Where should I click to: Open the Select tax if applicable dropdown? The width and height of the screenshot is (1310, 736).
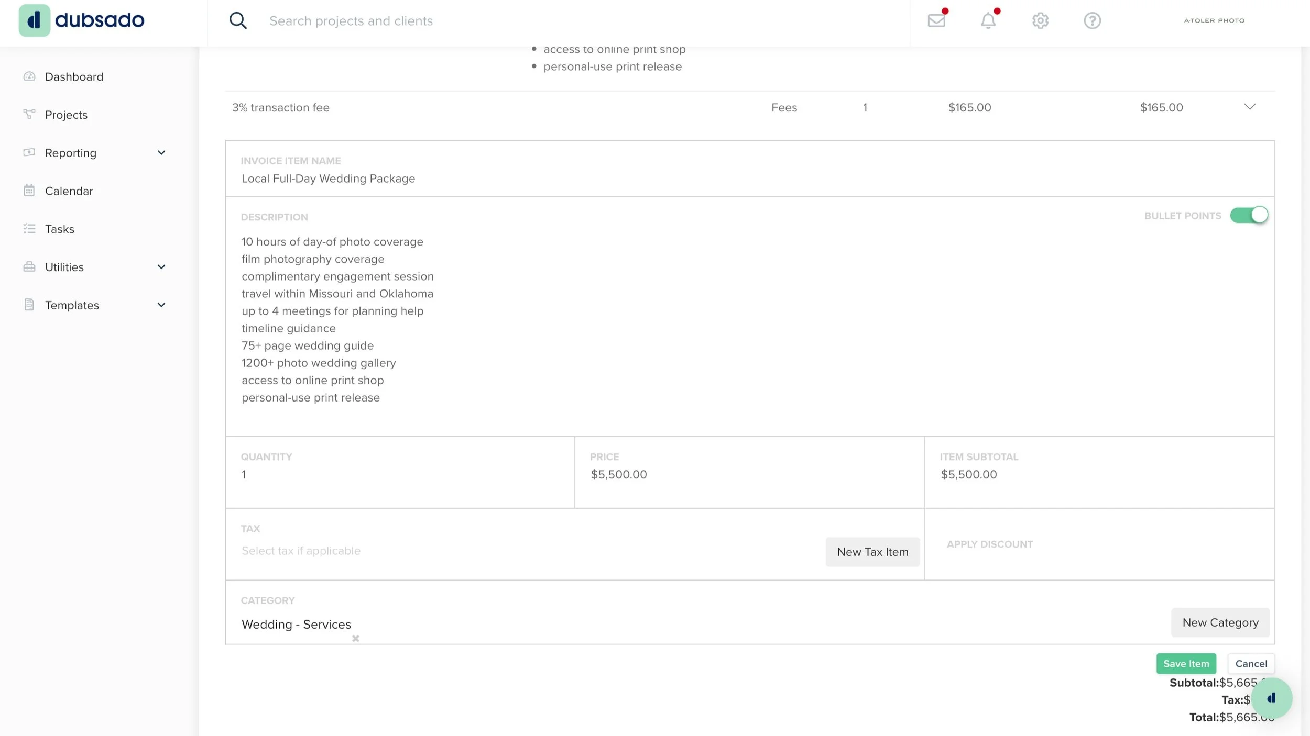(301, 551)
